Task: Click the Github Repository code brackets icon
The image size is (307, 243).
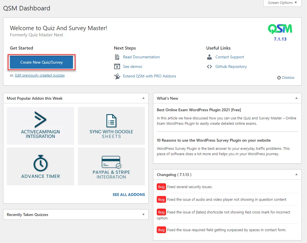Action: coord(209,67)
